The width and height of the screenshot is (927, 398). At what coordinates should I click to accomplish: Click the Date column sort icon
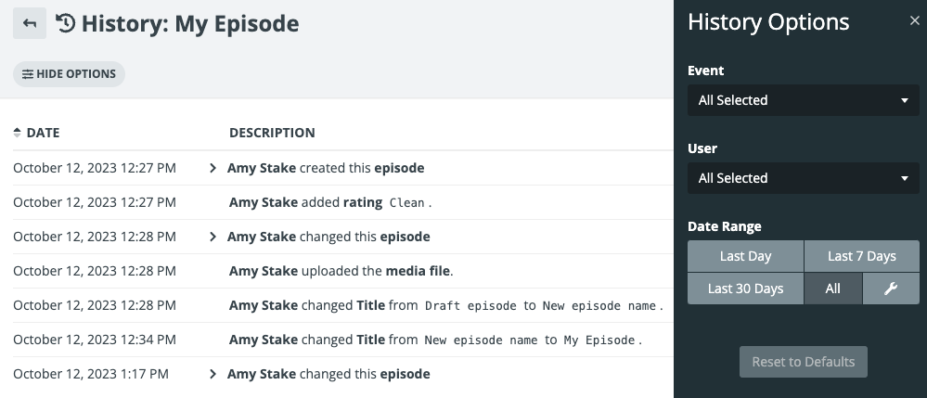pos(17,133)
